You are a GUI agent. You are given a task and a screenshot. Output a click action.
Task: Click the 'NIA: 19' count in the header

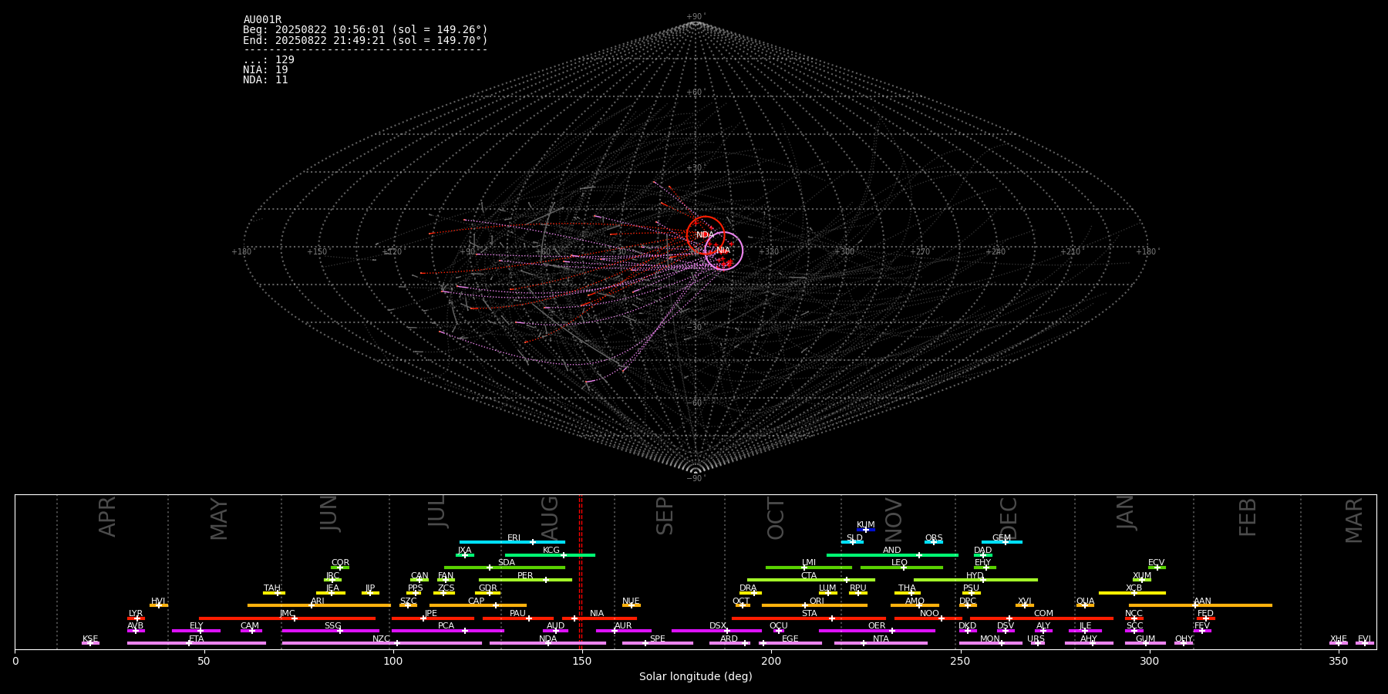(265, 70)
